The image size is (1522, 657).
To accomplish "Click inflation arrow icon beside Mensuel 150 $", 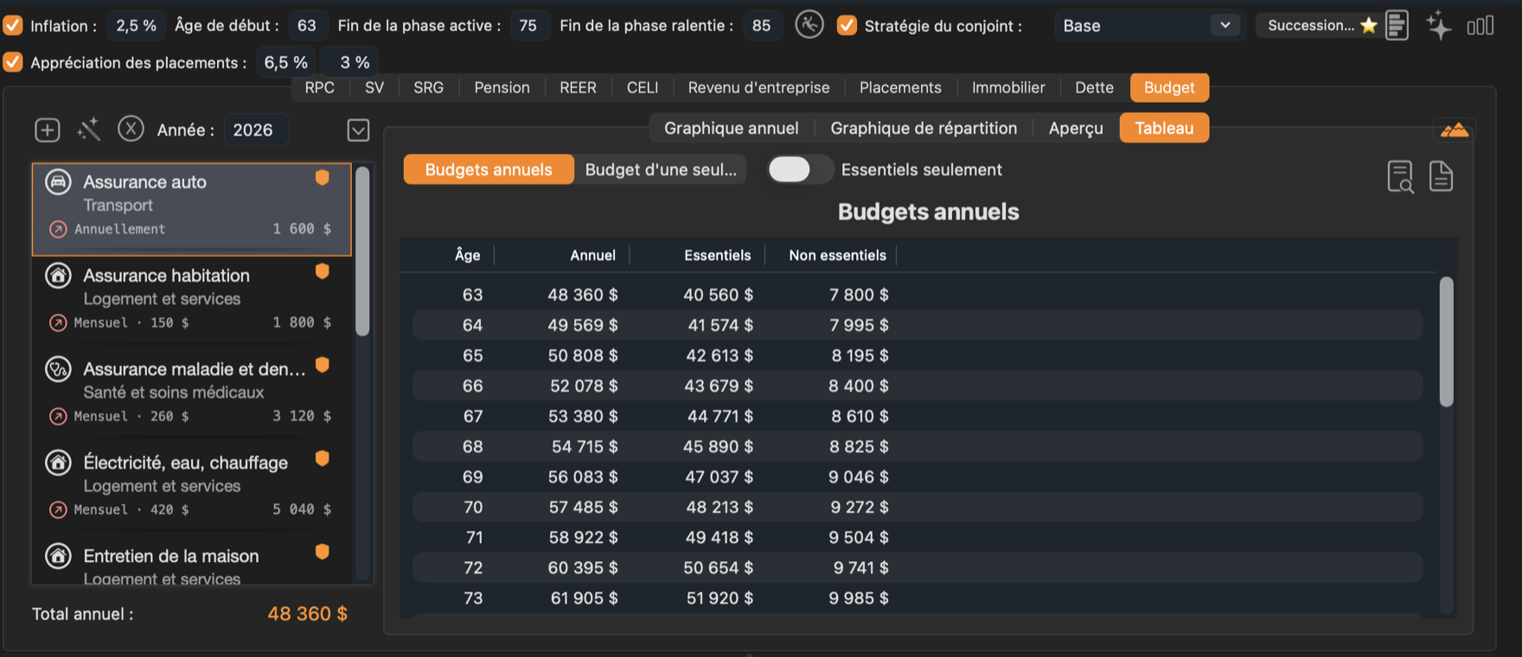I will click(x=58, y=322).
